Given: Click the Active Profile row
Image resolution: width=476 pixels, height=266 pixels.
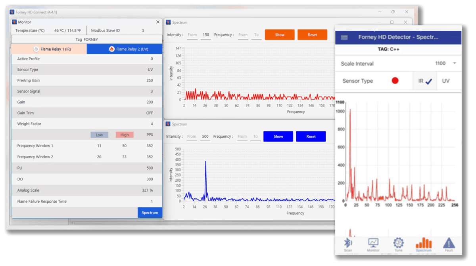Looking at the screenshot, I should coord(86,59).
